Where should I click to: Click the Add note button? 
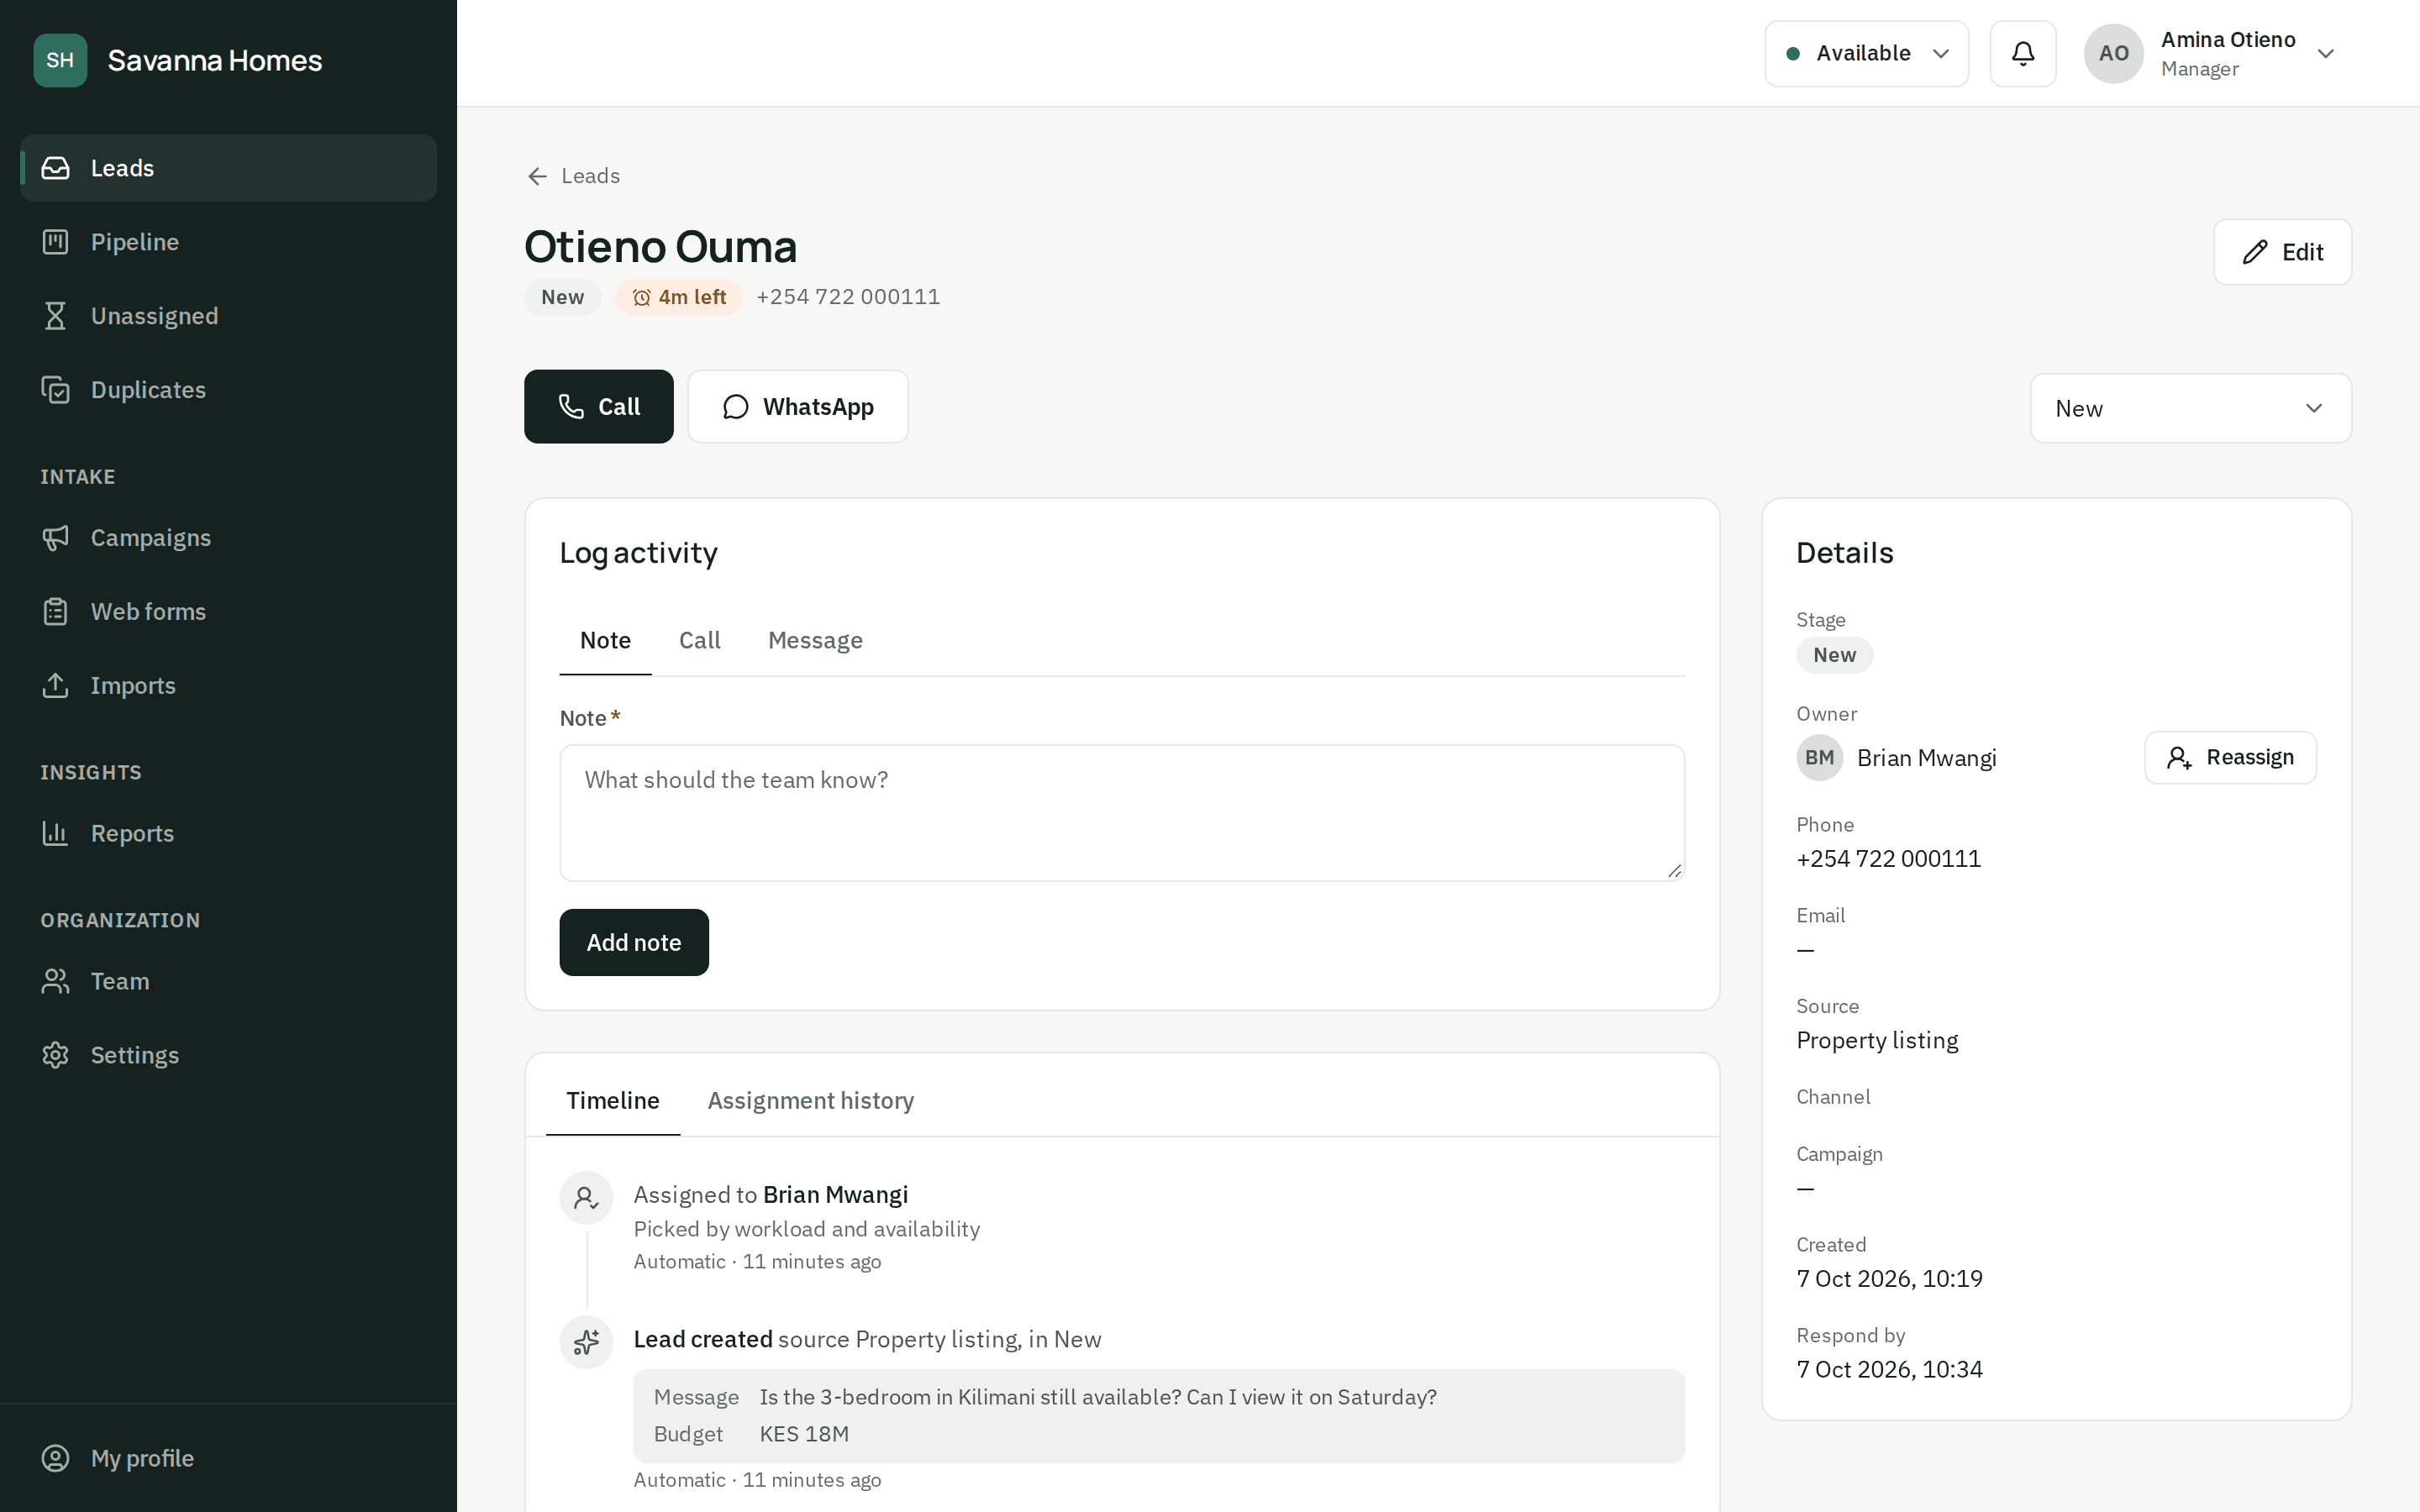[x=634, y=942]
